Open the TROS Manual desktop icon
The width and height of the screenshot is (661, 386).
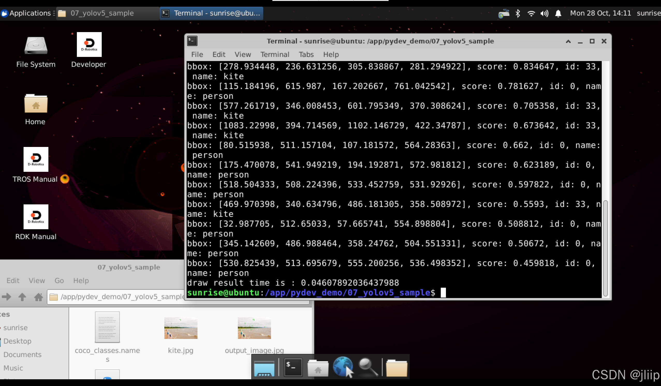point(36,159)
